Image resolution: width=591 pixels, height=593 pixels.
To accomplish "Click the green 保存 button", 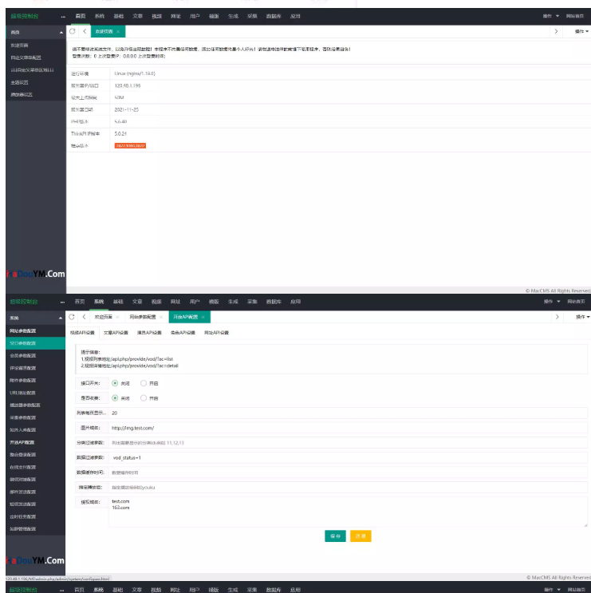I will [x=335, y=536].
